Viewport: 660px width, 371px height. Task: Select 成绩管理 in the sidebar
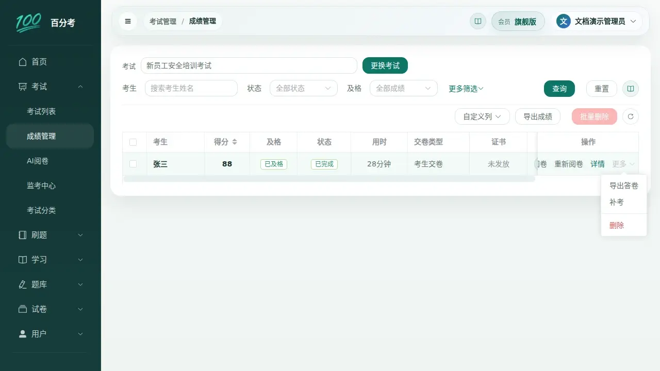tap(50, 136)
